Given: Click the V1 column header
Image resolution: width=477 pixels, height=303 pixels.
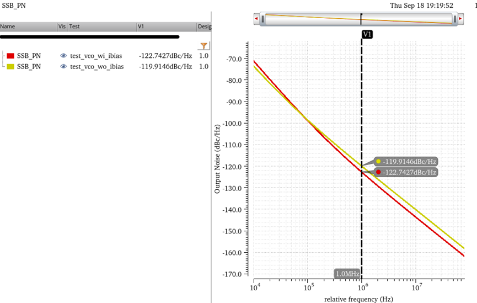Looking at the screenshot, I should [x=165, y=26].
